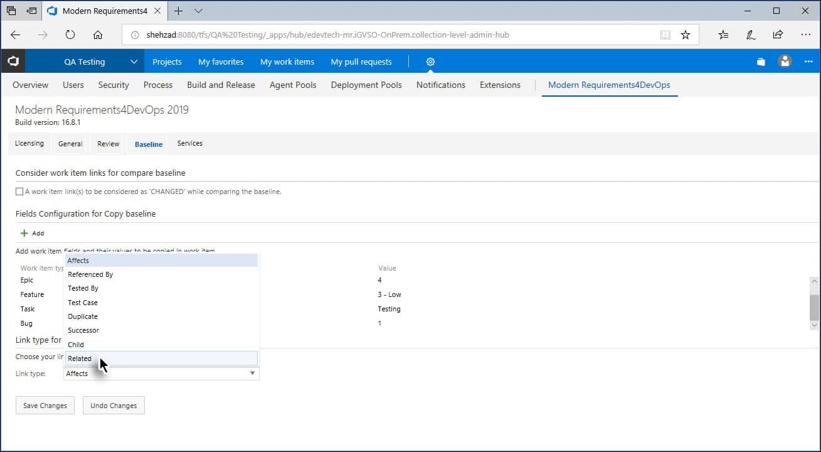Choose Child link type option
The image size is (821, 452).
point(161,345)
